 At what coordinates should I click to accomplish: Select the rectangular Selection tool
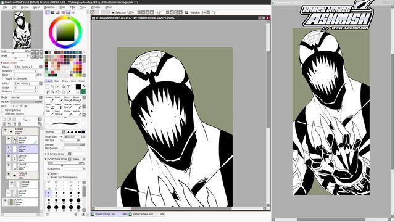[x=47, y=86]
